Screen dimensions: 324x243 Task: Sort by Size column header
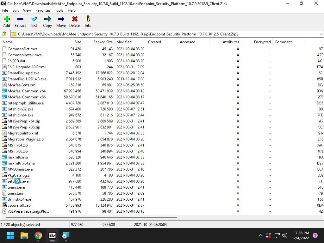(67, 42)
